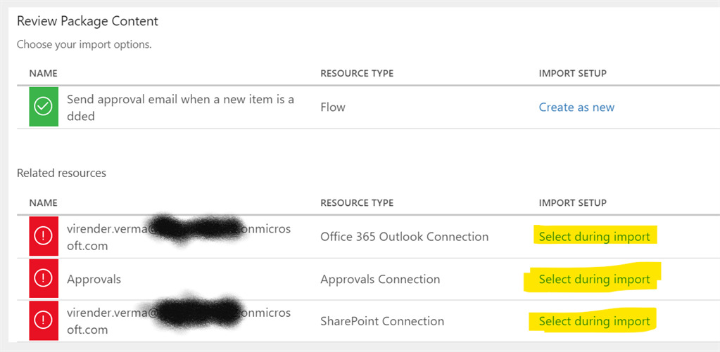Open the 'Create as new' import setup link
This screenshot has height=352, width=720.
pos(576,107)
